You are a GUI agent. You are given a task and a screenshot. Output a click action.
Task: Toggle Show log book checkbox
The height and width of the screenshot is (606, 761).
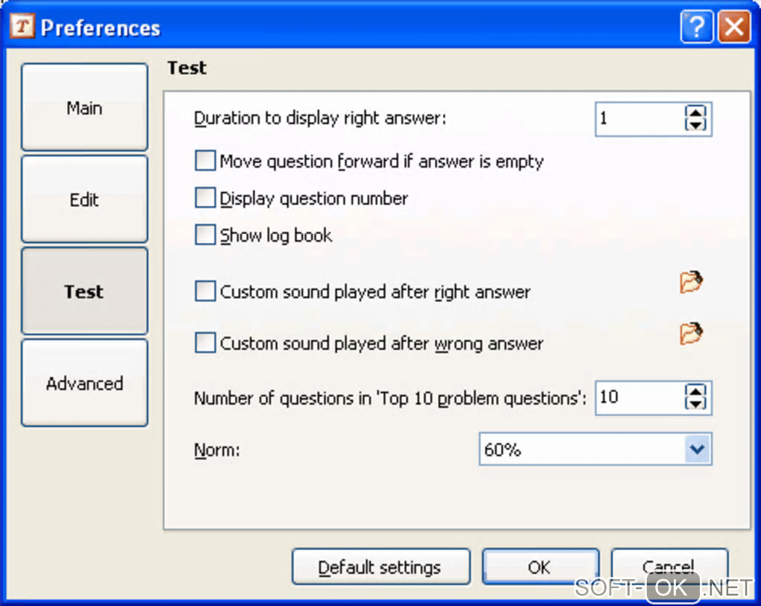(x=205, y=236)
